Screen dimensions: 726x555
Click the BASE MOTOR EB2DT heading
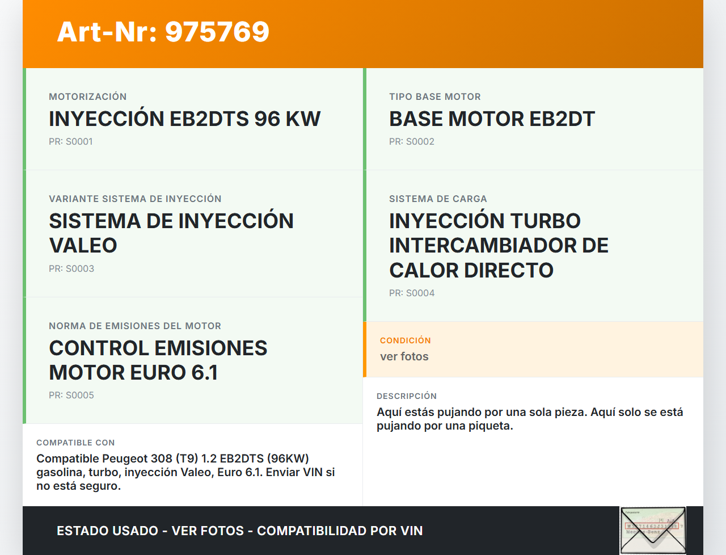[x=492, y=119]
